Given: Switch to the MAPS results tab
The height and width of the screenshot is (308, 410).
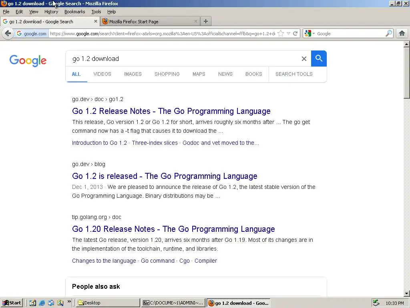Looking at the screenshot, I should coord(199,74).
